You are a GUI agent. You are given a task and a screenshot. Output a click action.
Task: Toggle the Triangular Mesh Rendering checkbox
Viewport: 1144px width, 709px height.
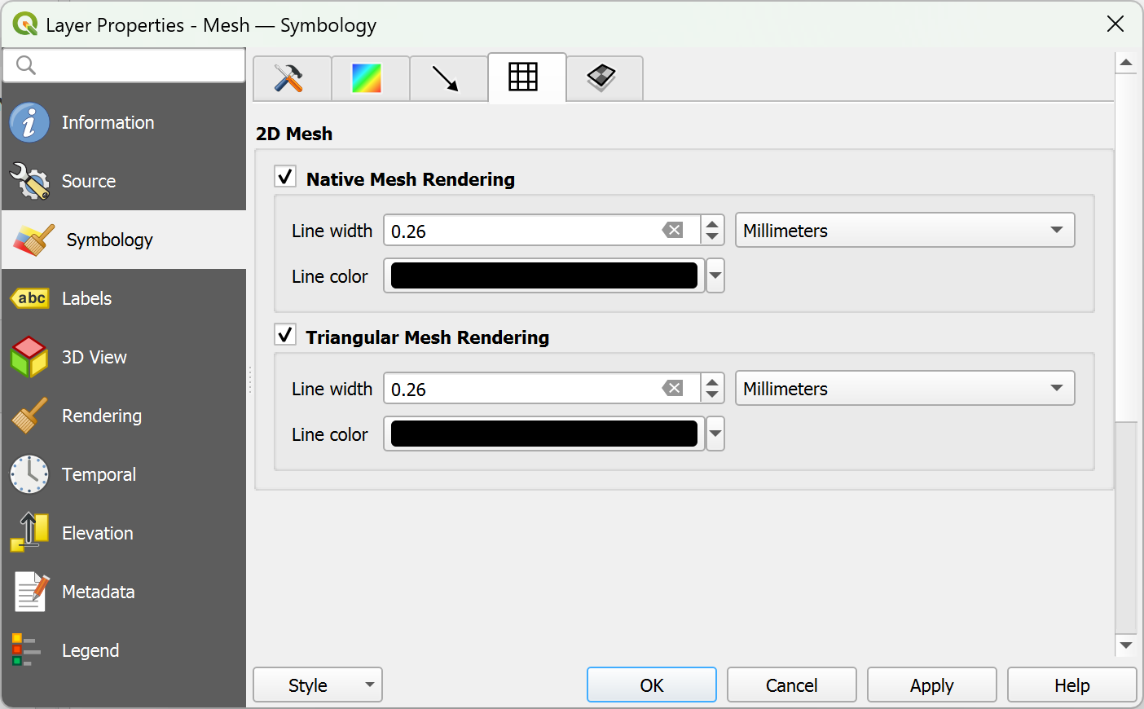tap(285, 335)
